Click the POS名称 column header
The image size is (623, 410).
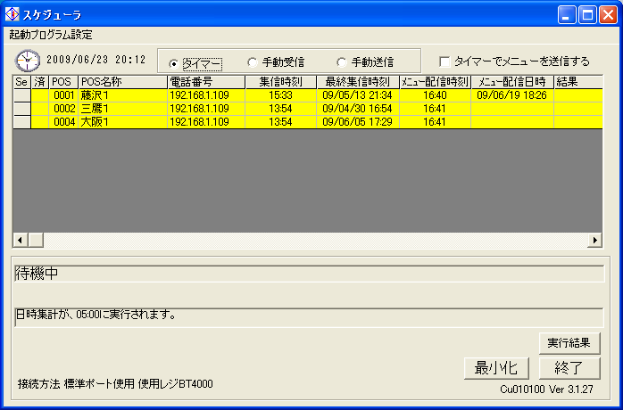click(122, 81)
